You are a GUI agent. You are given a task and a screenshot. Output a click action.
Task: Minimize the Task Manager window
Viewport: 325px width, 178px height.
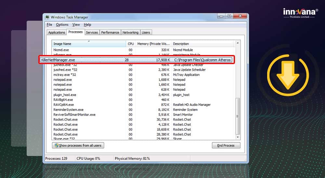[222, 16]
